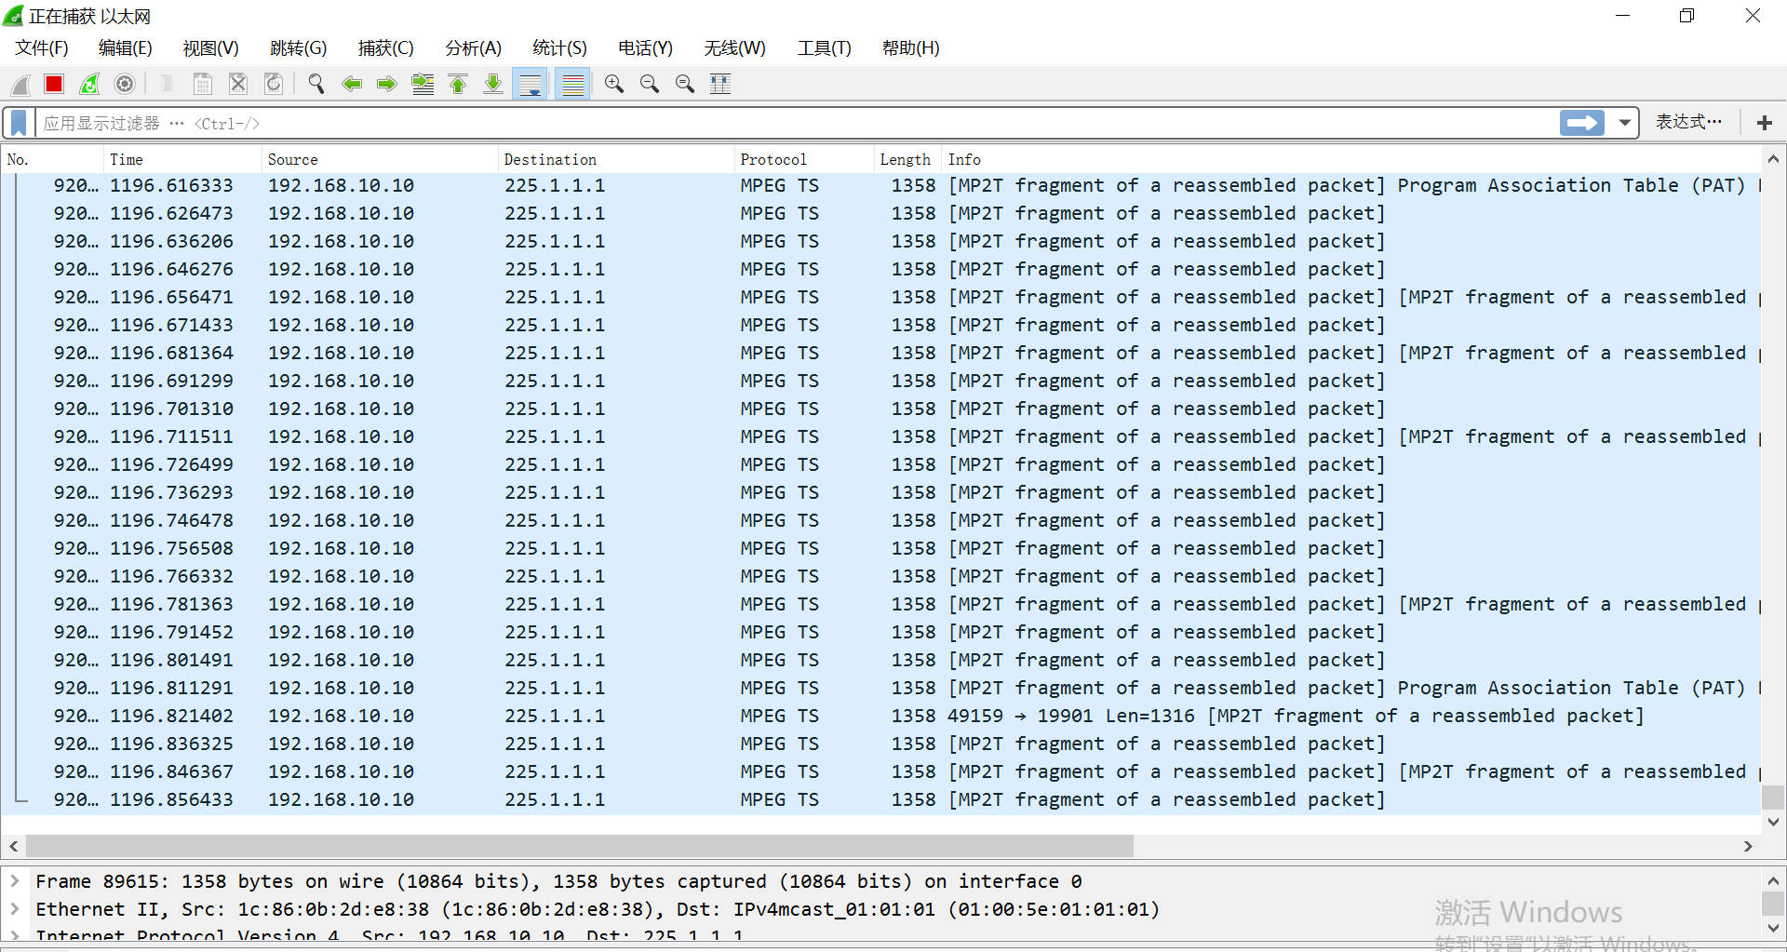Image resolution: width=1787 pixels, height=952 pixels.
Task: Expand the Frame 89615 details row
Action: [14, 880]
